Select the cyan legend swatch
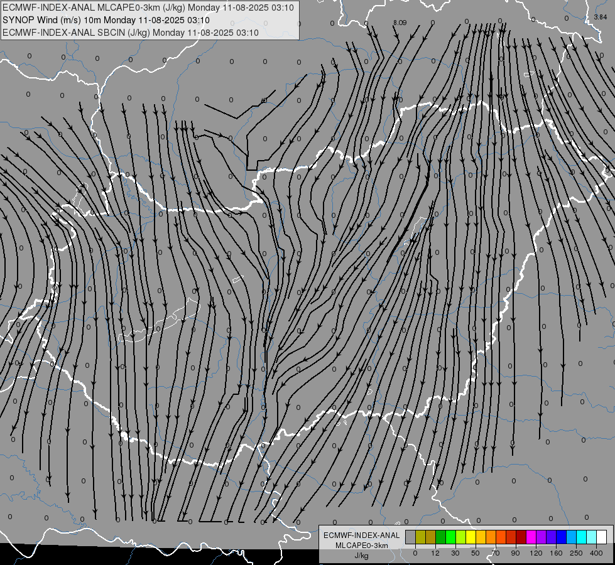This screenshot has height=565, width=615. click(x=581, y=537)
